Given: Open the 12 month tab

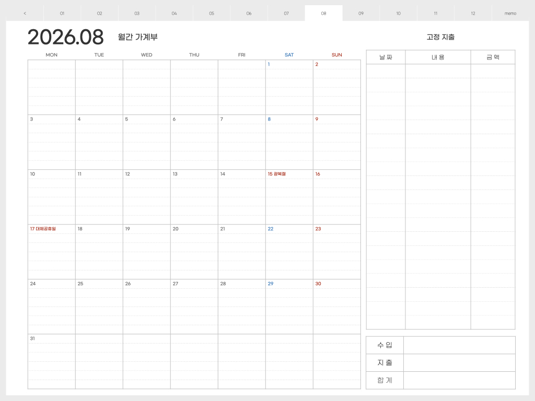Looking at the screenshot, I should 473,13.
